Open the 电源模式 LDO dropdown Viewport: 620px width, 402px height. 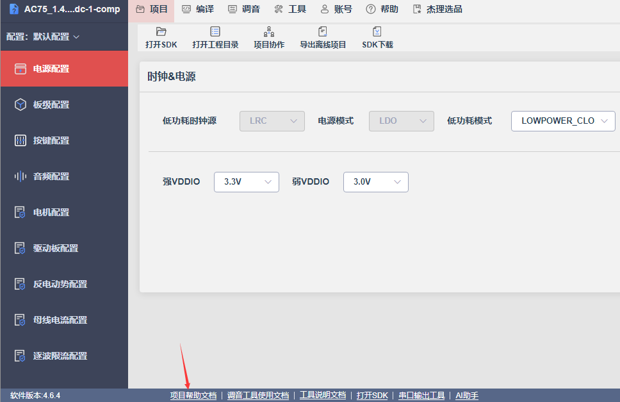click(402, 121)
